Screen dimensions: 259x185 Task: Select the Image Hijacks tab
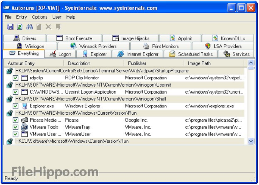(x=131, y=38)
